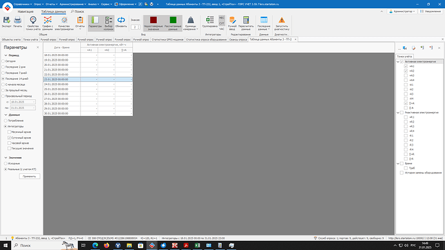Screen dimensions: 445x250
Task: Collapse Реактивная электроэнергия tree node
Action: click(398, 113)
